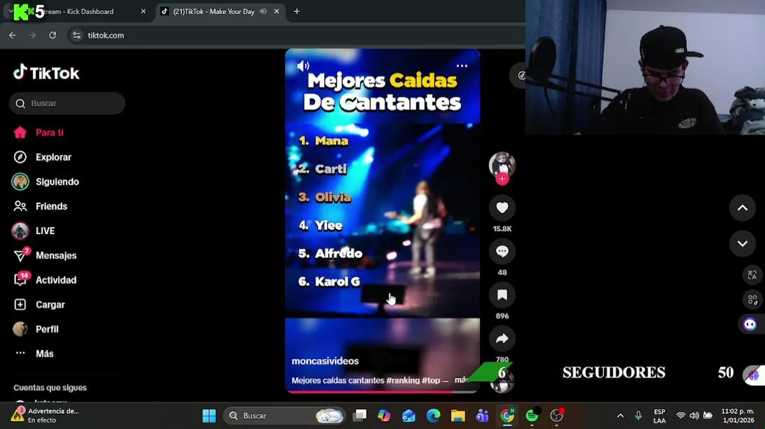This screenshot has width=765, height=429.
Task: Click the translate icon beside the video
Action: [751, 275]
